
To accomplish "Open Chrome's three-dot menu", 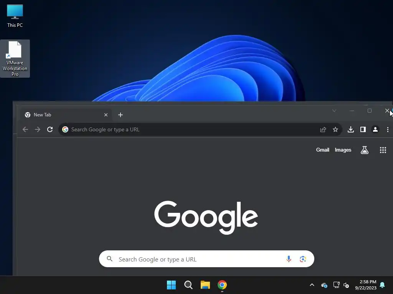I will [388, 129].
